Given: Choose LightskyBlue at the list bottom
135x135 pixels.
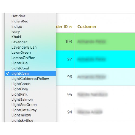Looking at the screenshot, I should coord(30,120).
